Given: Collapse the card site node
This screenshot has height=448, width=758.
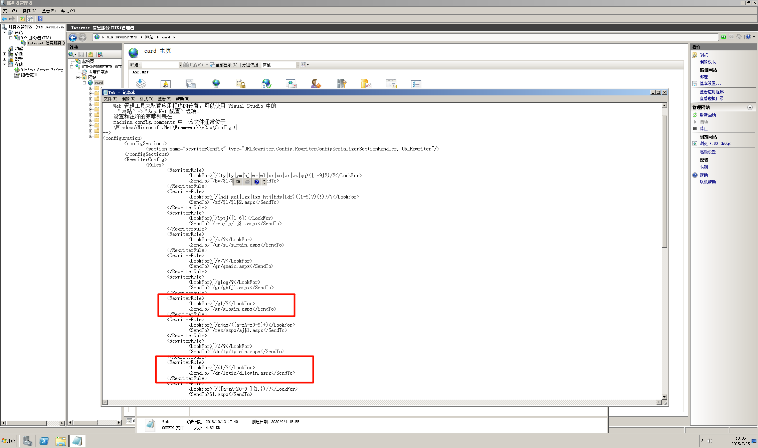Looking at the screenshot, I should 84,83.
